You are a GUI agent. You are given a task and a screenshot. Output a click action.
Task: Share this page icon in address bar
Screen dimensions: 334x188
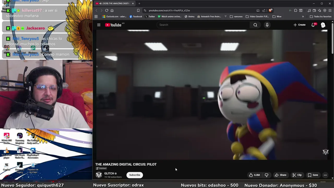pyautogui.click(x=264, y=10)
